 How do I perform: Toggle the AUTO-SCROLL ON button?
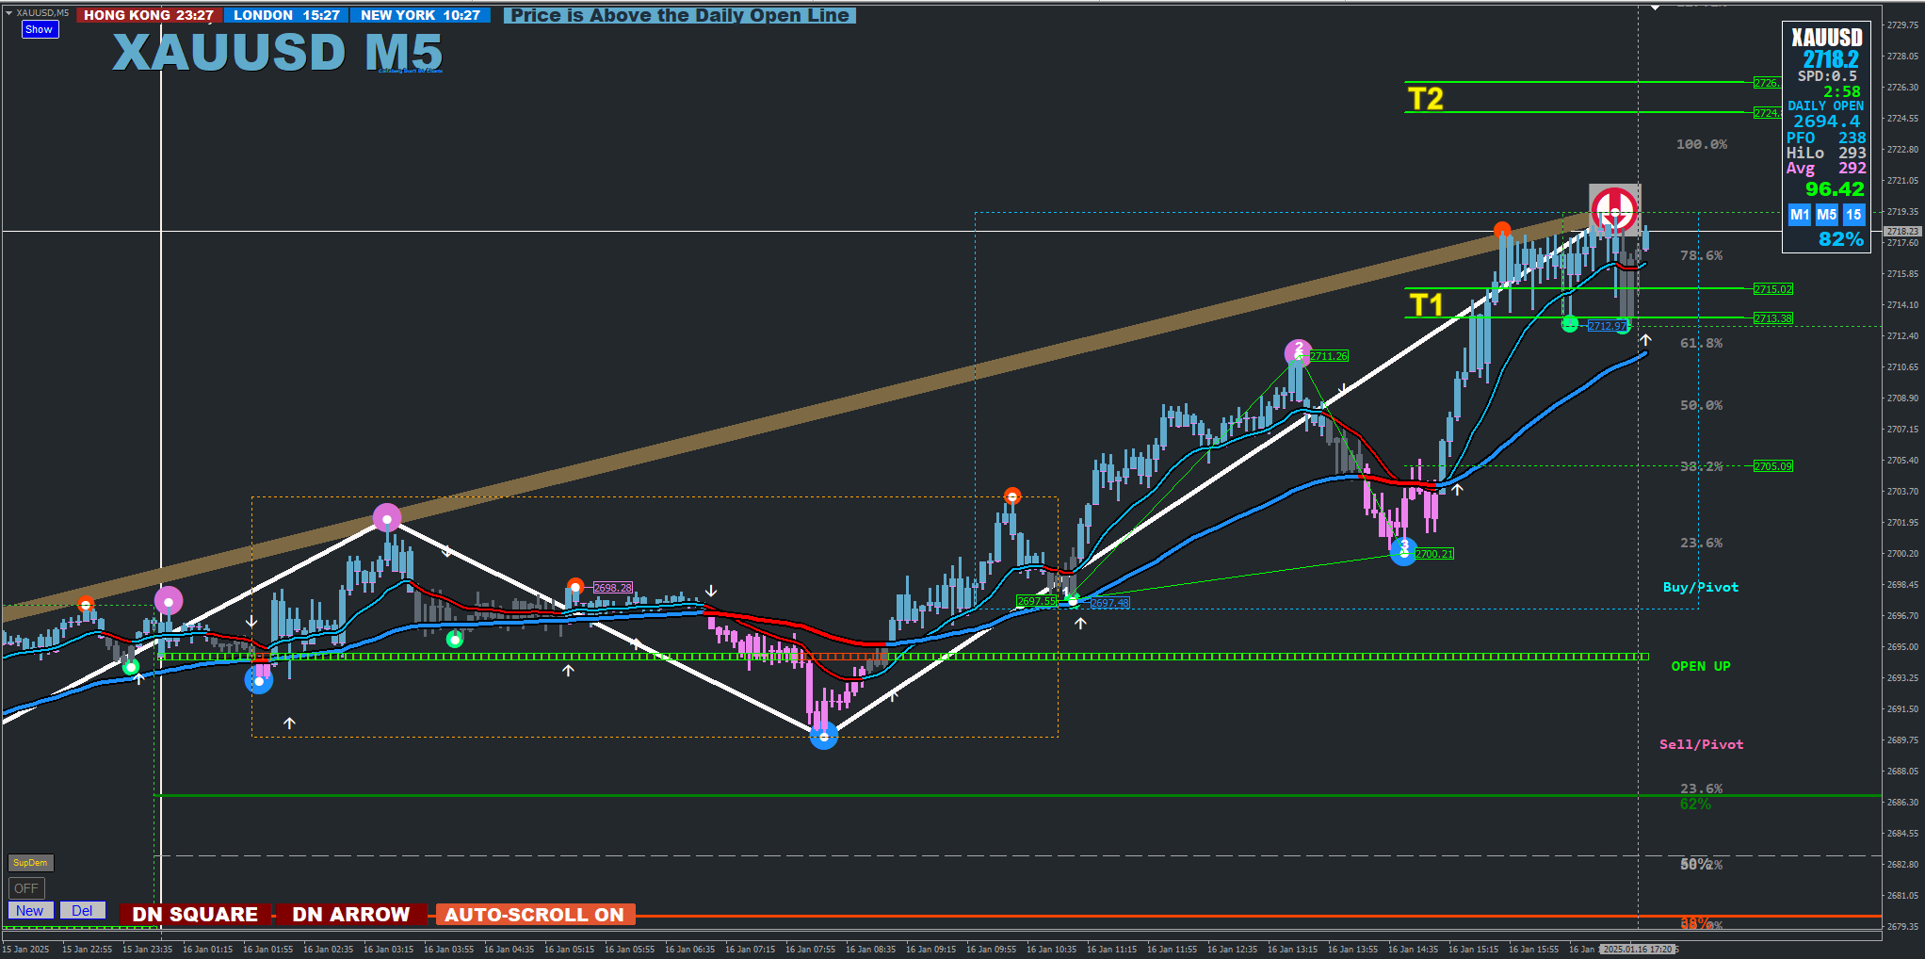click(x=534, y=915)
